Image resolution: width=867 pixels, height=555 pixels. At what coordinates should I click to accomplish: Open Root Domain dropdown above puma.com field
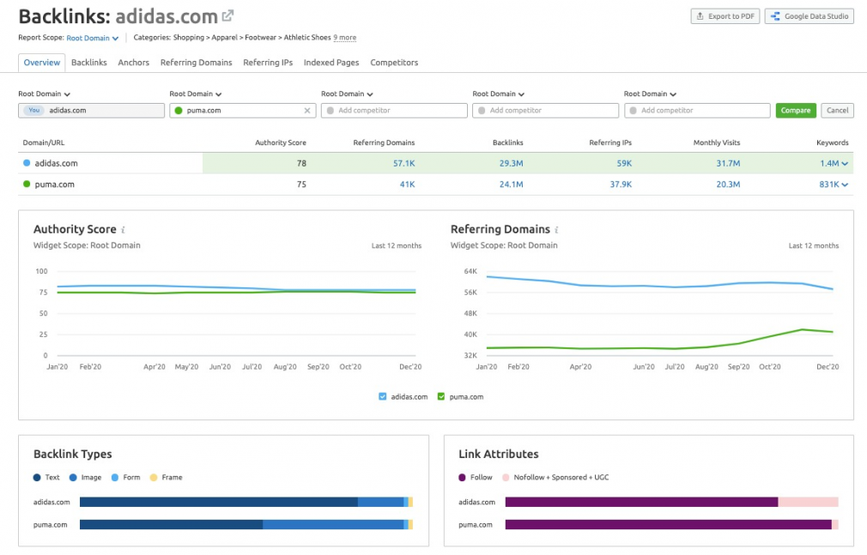tap(196, 94)
